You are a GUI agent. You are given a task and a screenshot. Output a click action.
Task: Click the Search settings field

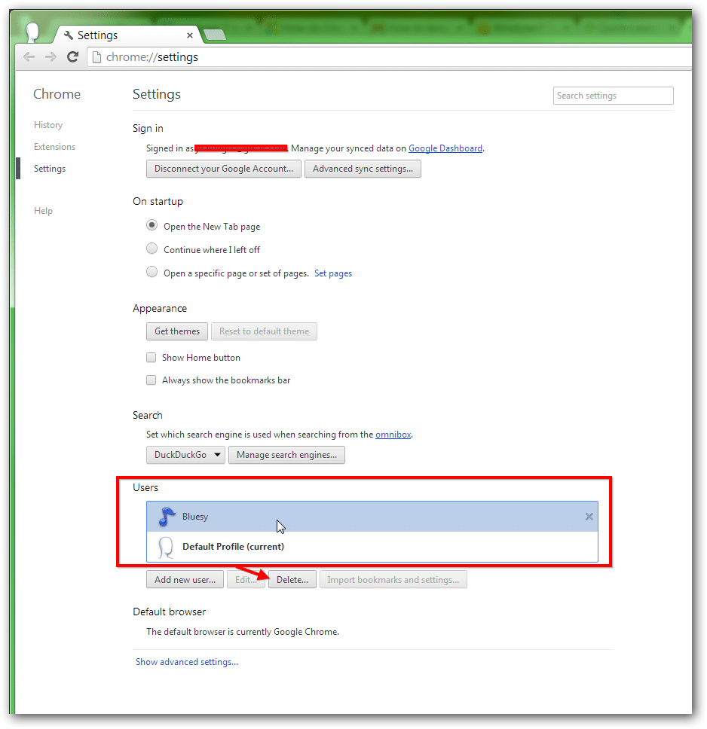pyautogui.click(x=613, y=96)
